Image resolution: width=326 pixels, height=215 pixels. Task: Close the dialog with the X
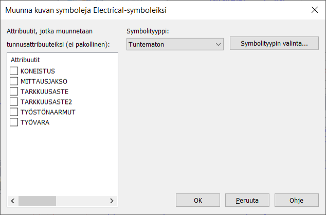pyautogui.click(x=314, y=9)
